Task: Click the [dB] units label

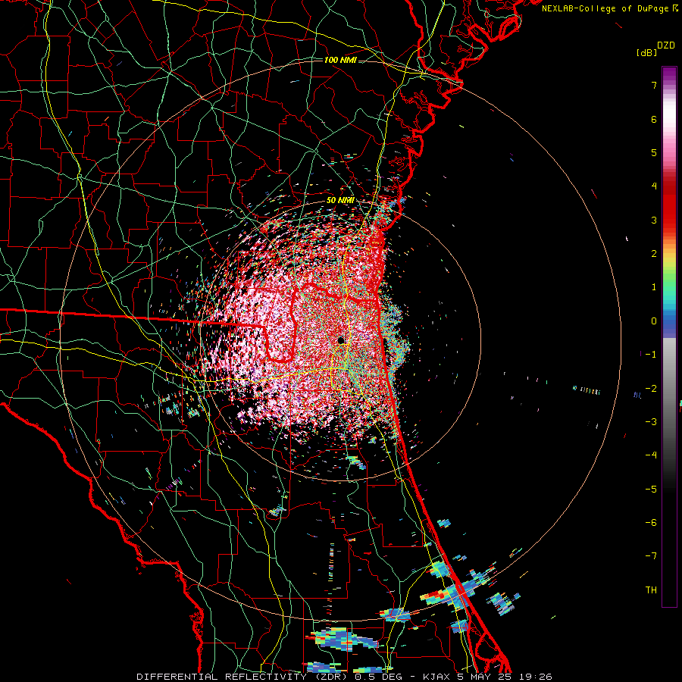Action: (x=646, y=52)
